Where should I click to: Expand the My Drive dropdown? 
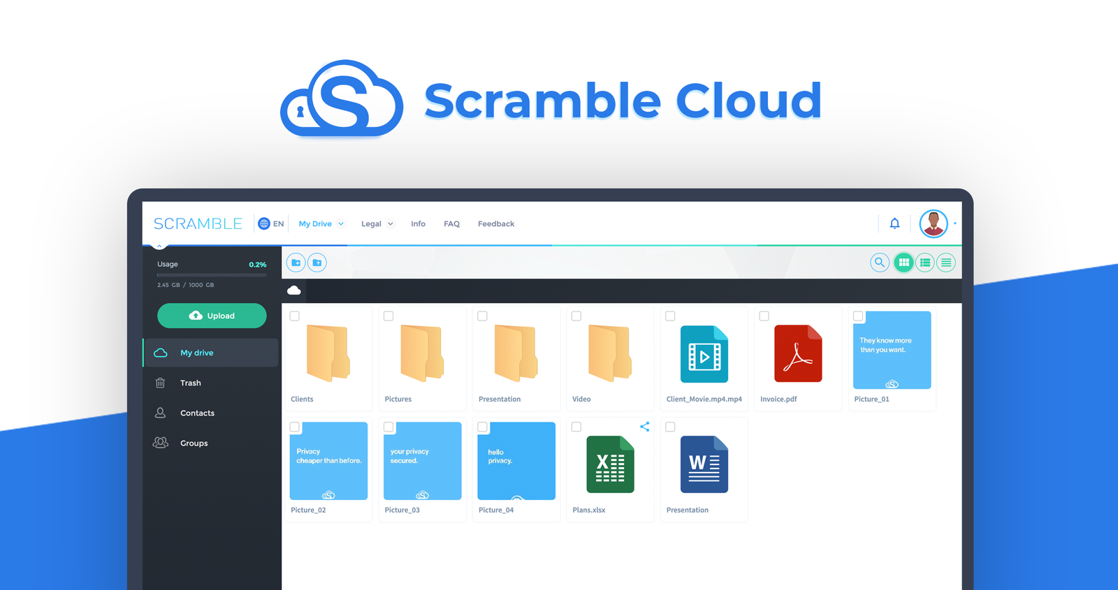(x=321, y=224)
